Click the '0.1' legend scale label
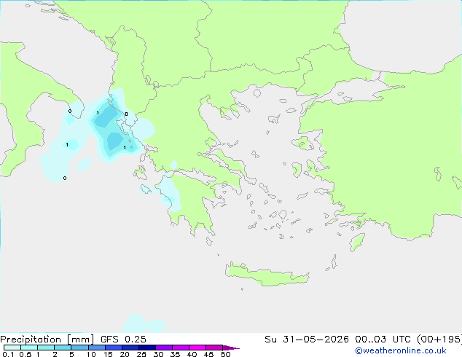 click(x=8, y=354)
